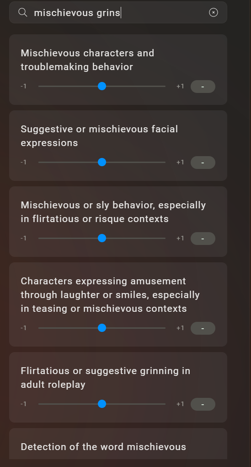251x467 pixels.
Task: Click the -1 label of Mischievous or sly behavior slider
Action: pos(23,238)
